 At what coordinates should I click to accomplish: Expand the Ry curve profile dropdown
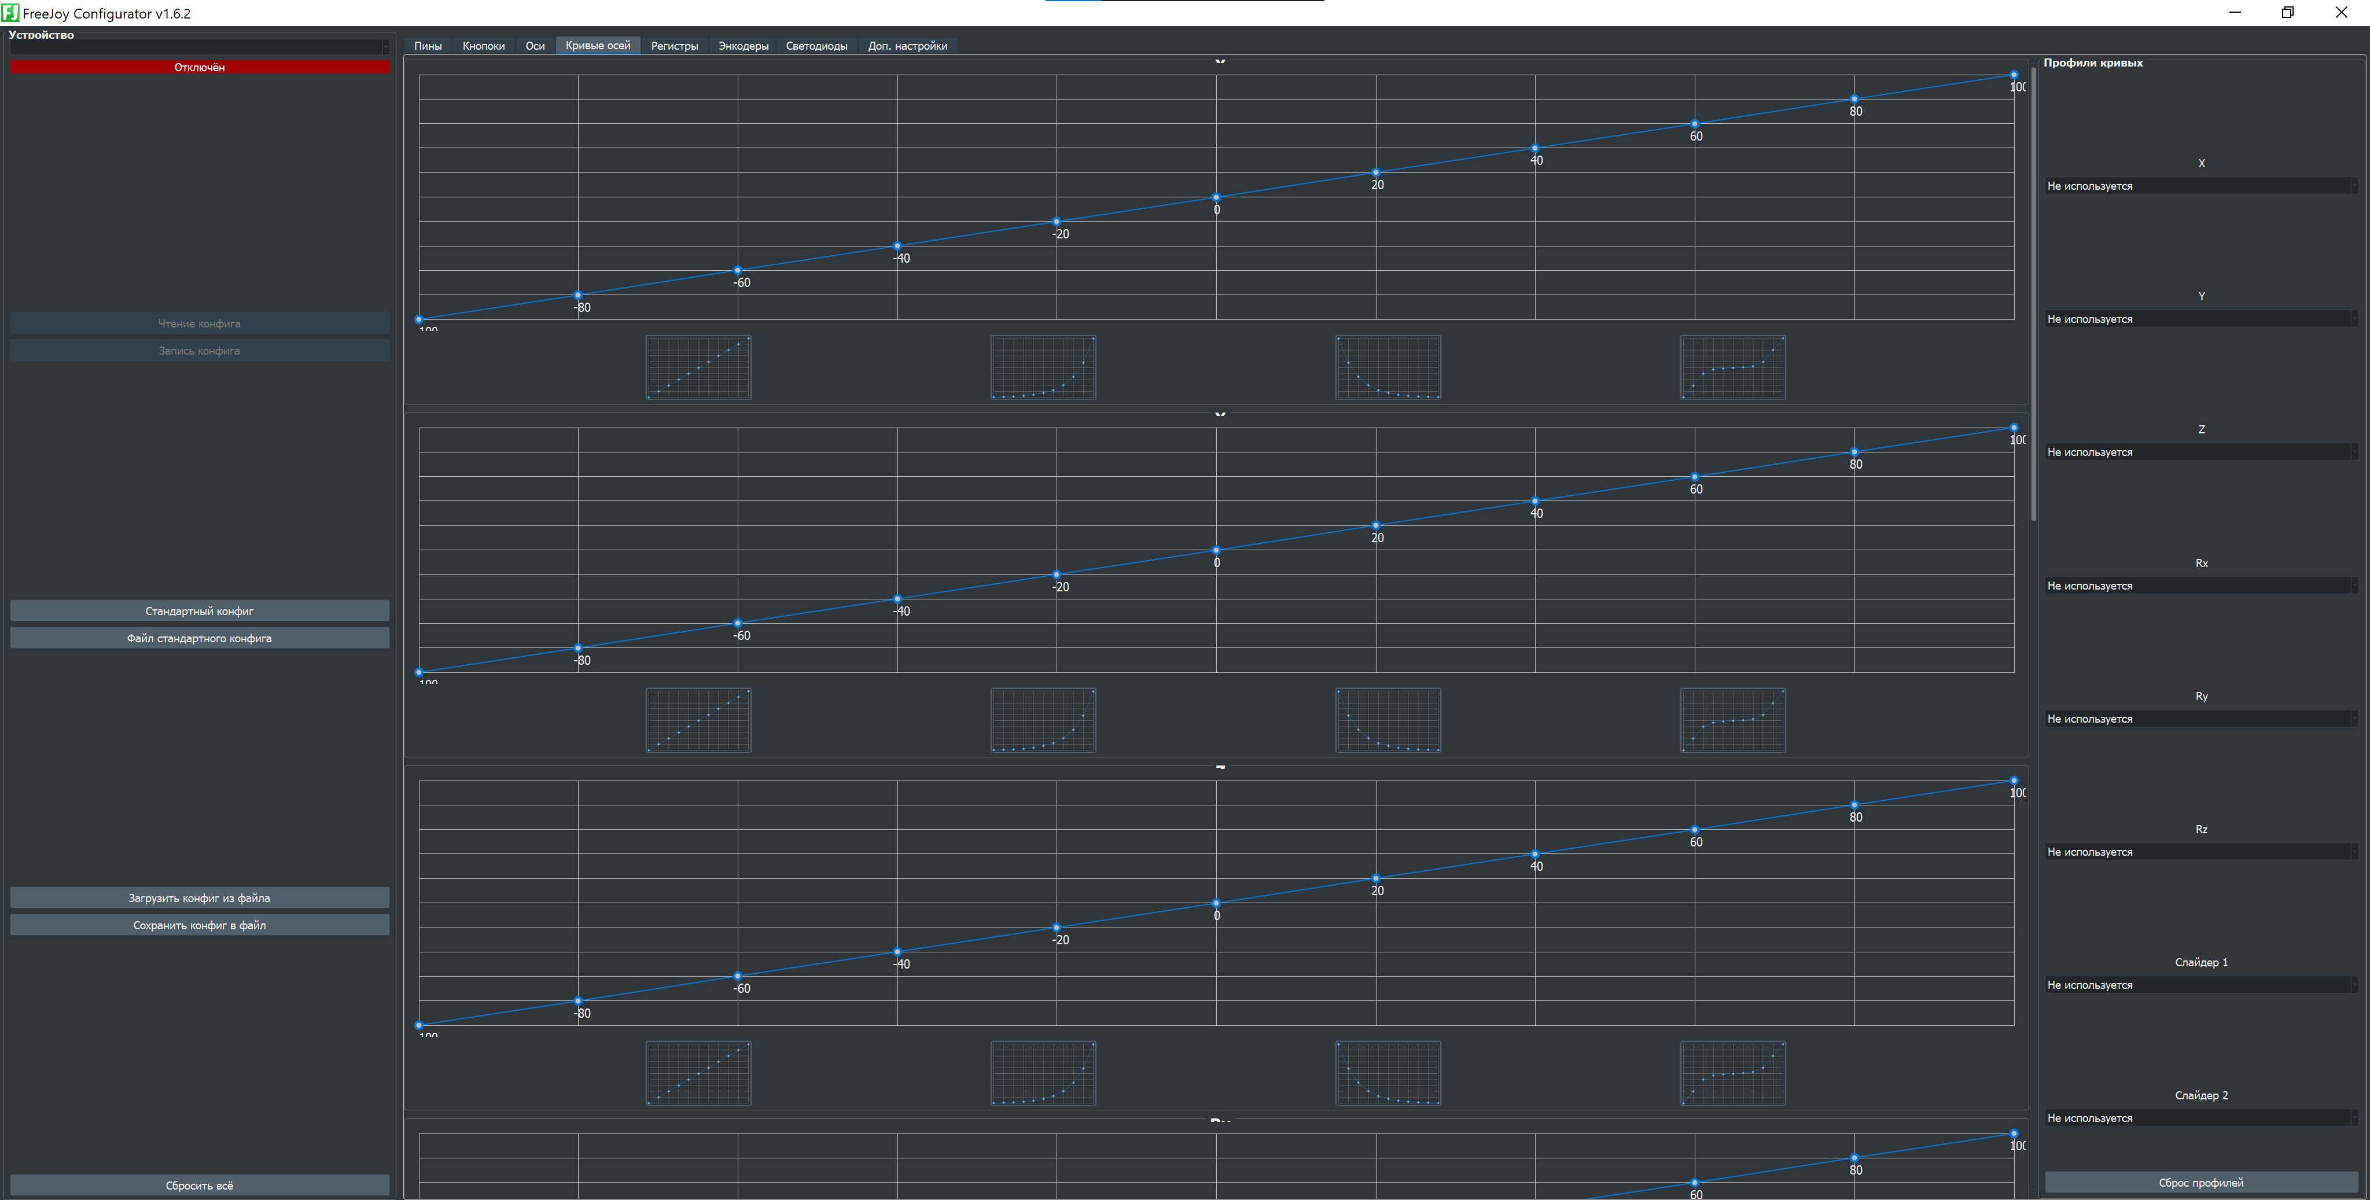(2200, 719)
